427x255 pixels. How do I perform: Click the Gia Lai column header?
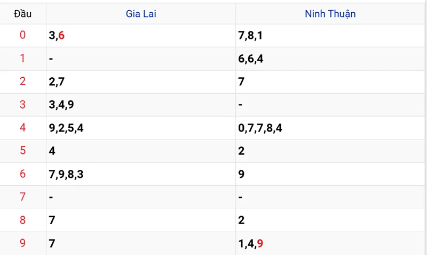141,14
